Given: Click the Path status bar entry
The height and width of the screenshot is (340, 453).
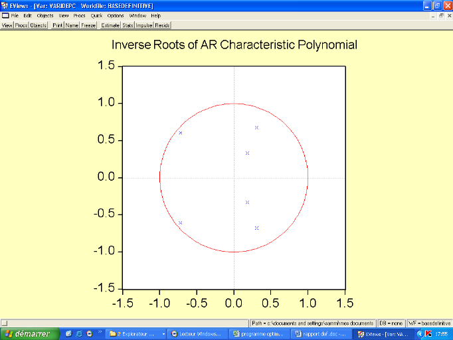Looking at the screenshot, I should (x=313, y=323).
